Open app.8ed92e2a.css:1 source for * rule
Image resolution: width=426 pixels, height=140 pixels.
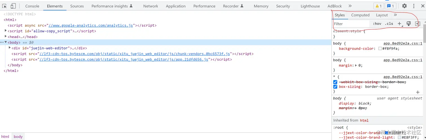(x=403, y=77)
